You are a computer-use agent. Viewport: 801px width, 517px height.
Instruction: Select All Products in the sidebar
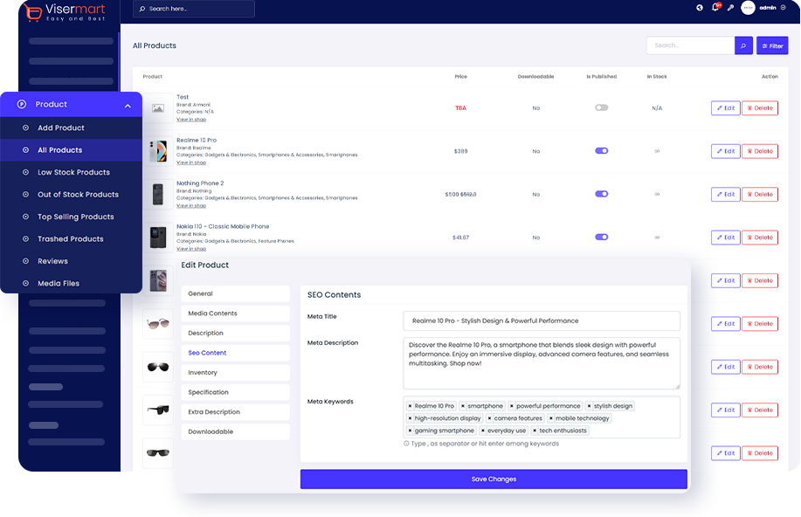71,150
